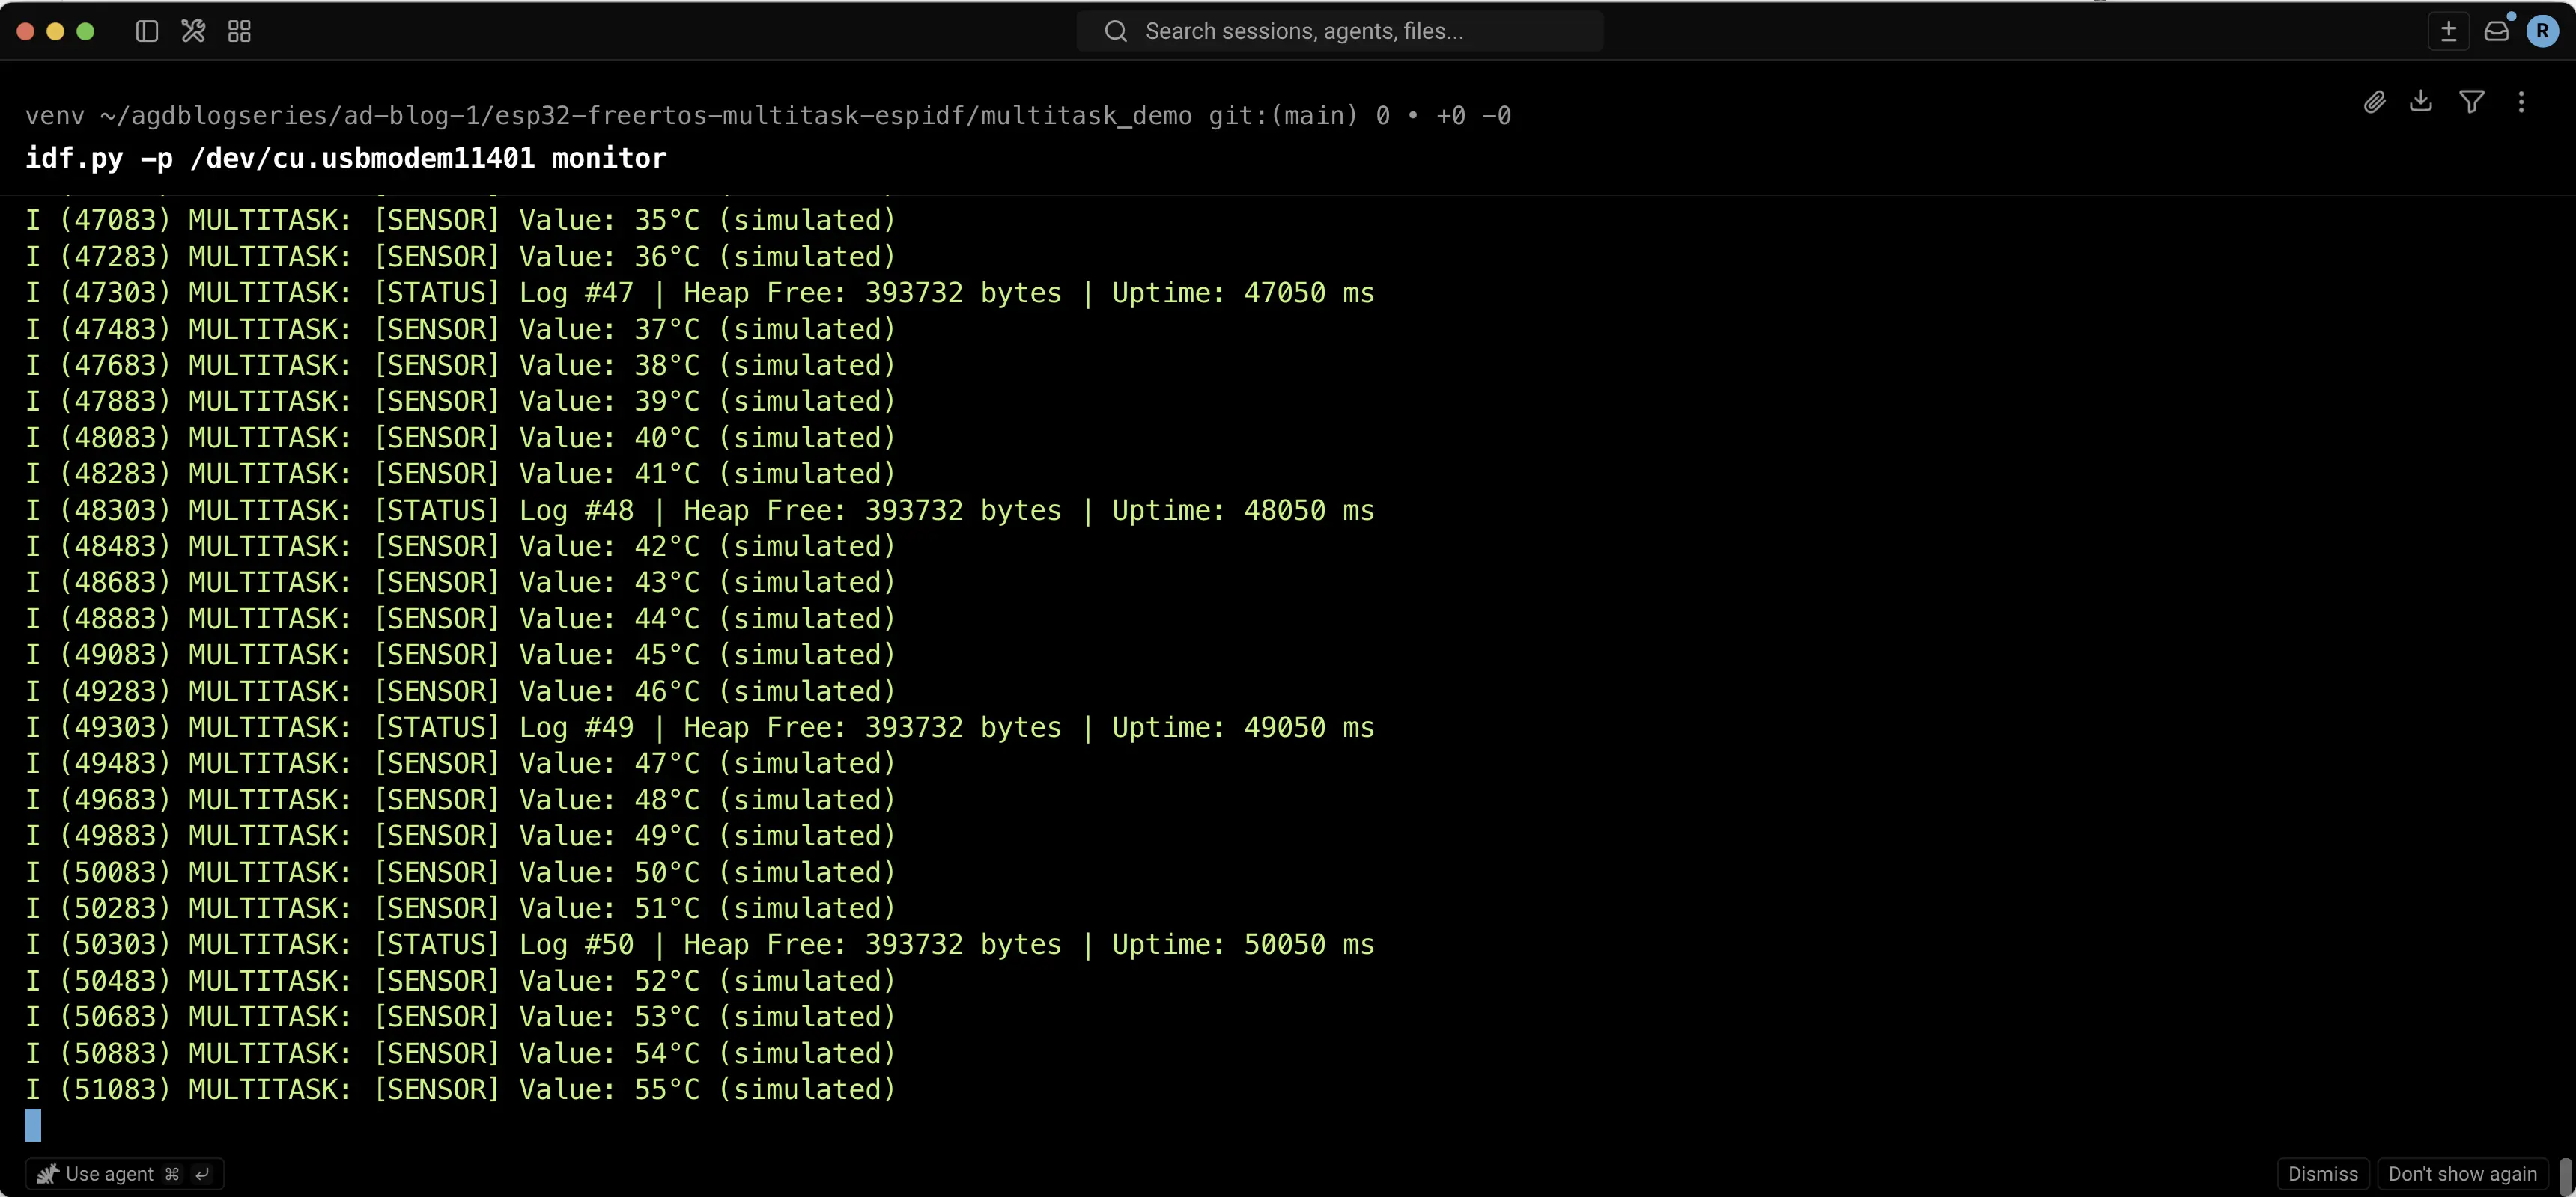Open the tools and settings icon
This screenshot has width=2576, height=1197.
pyautogui.click(x=193, y=31)
